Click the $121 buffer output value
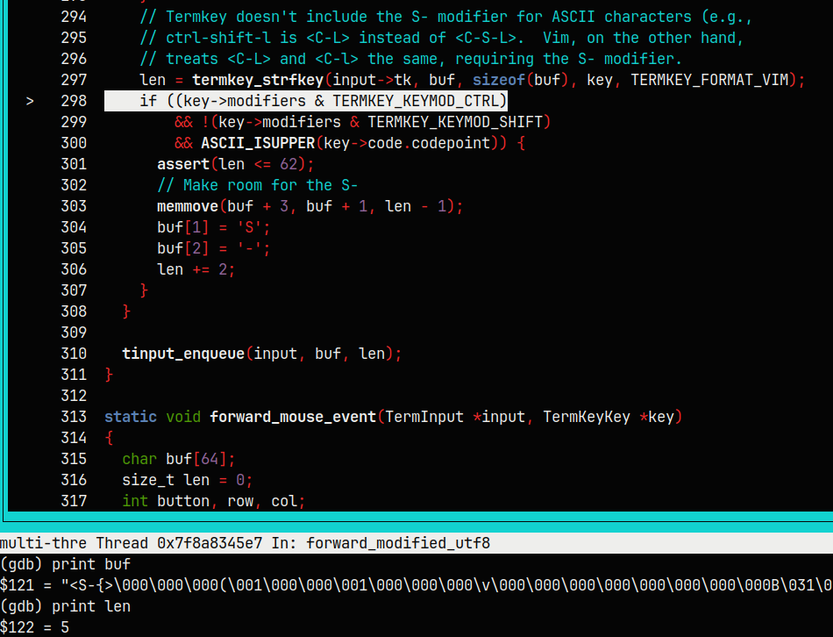The image size is (833, 637). coord(263,585)
